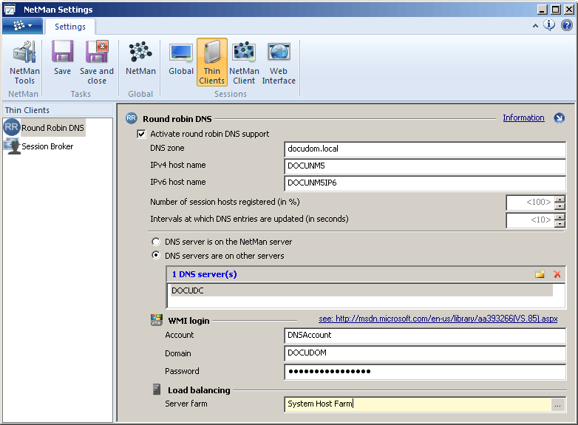The image size is (578, 425).
Task: Open Web Interface settings
Action: coord(279,63)
